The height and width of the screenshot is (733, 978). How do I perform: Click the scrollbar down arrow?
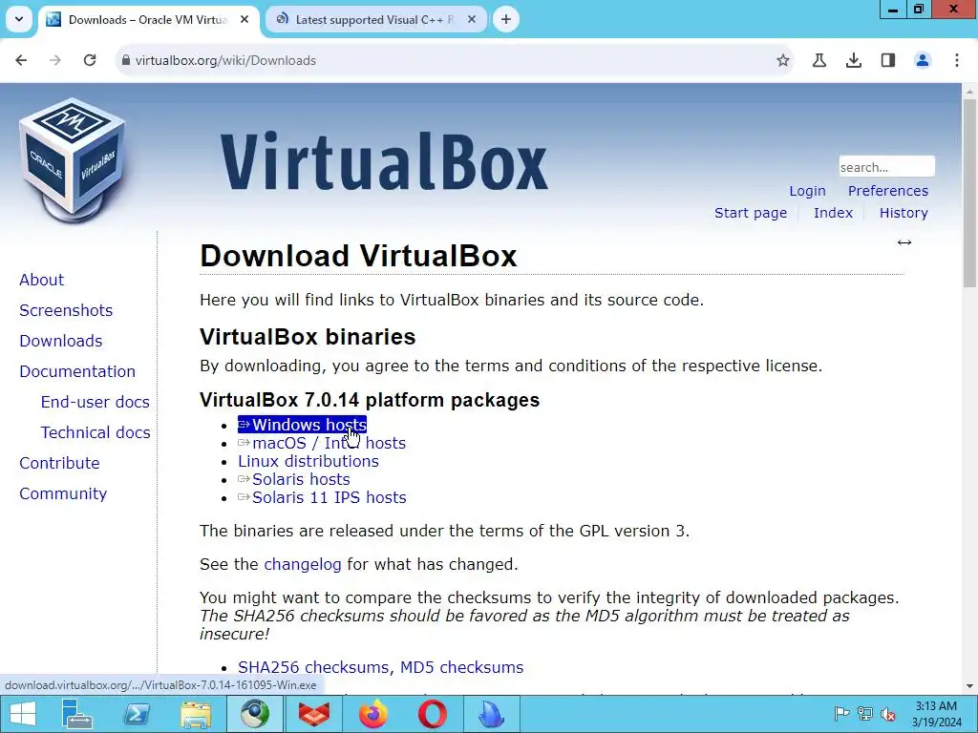click(969, 686)
